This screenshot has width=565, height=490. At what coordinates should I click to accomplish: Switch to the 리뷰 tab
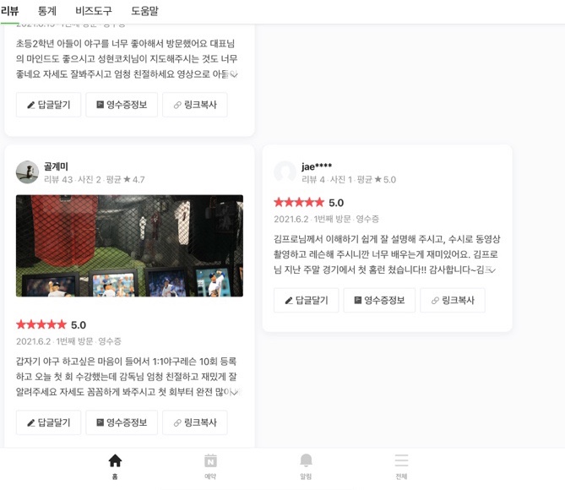pyautogui.click(x=9, y=11)
